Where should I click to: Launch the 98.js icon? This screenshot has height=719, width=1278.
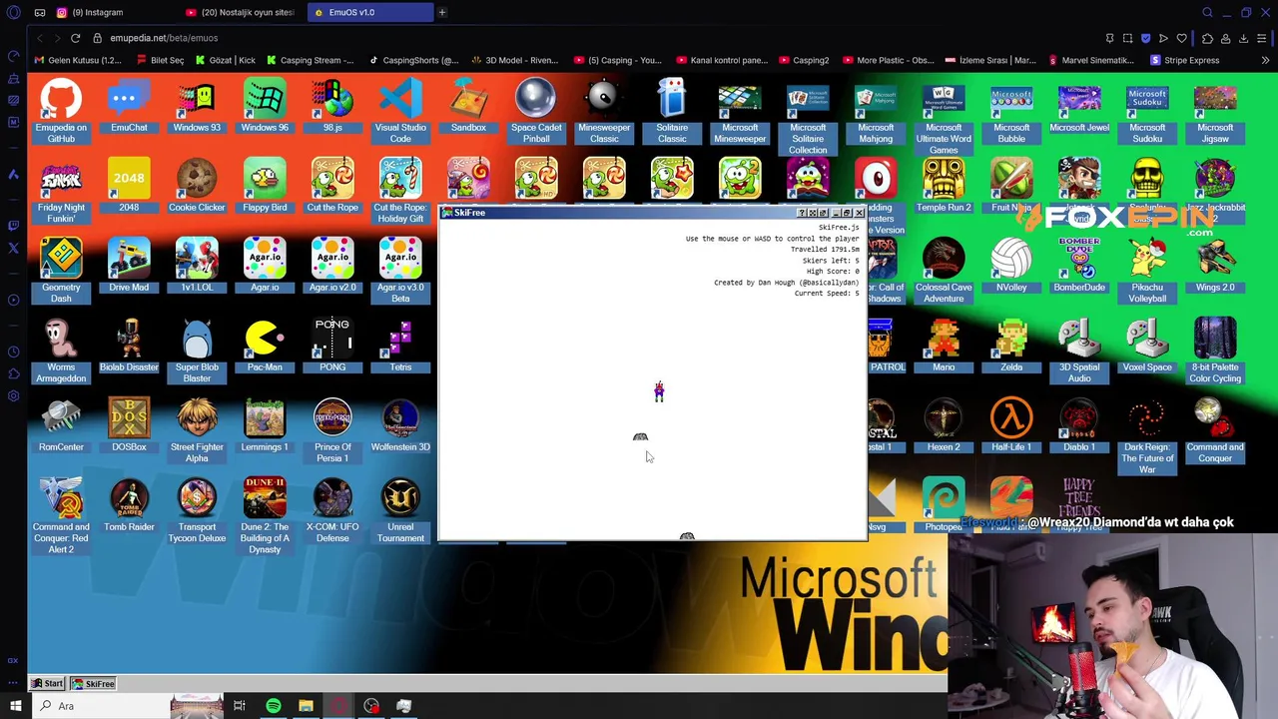(x=332, y=106)
